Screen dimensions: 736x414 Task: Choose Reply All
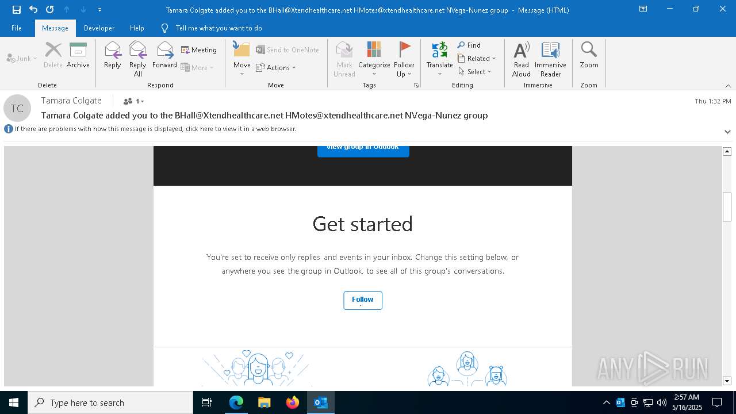(x=138, y=59)
